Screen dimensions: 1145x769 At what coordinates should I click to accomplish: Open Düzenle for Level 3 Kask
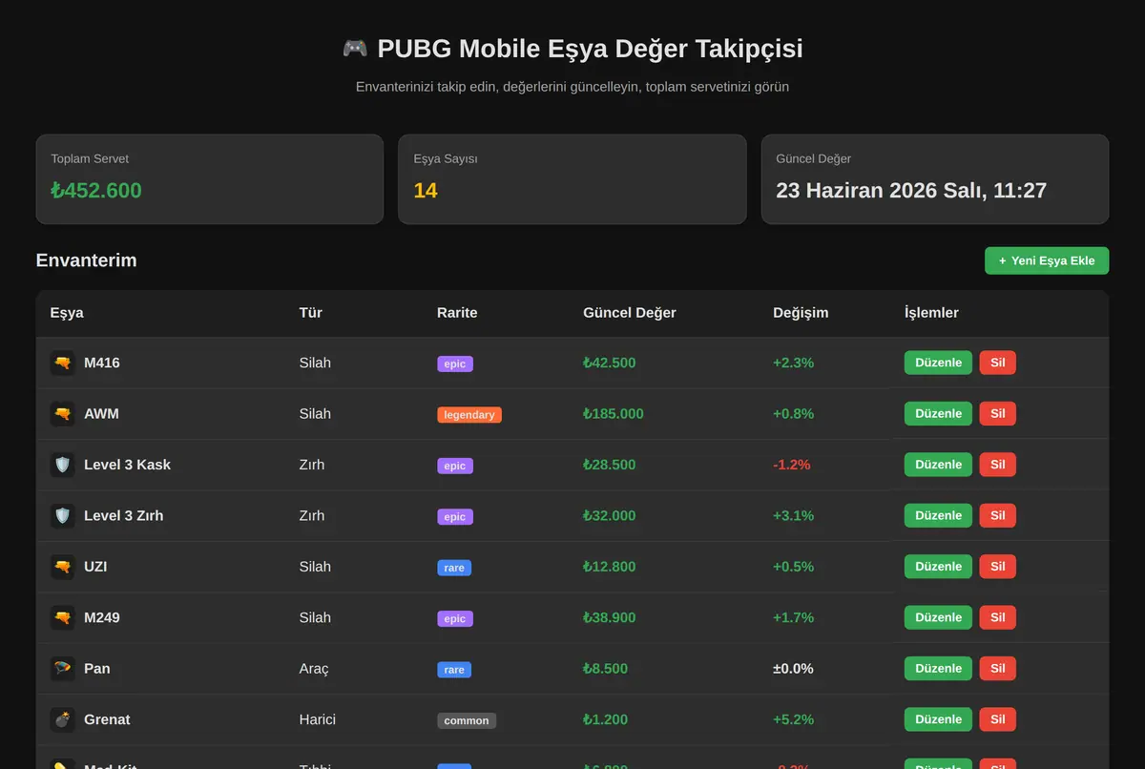(938, 465)
